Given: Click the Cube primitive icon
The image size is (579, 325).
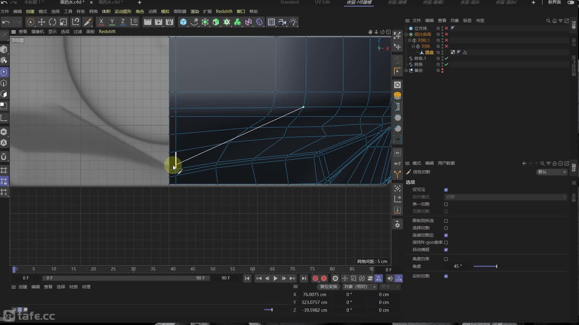Looking at the screenshot, I should point(183,22).
